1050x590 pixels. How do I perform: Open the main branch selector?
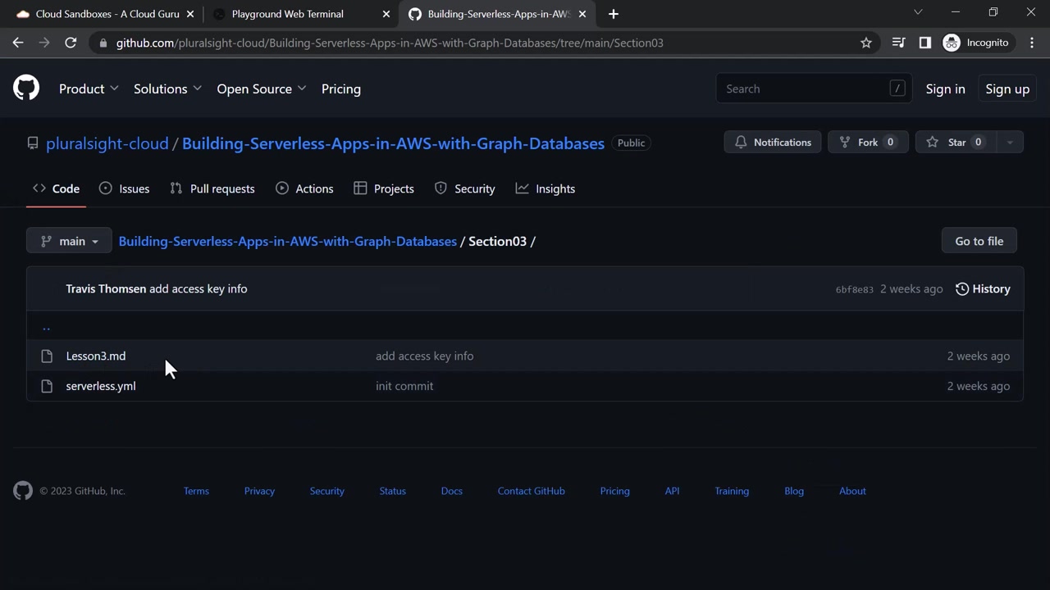69,241
